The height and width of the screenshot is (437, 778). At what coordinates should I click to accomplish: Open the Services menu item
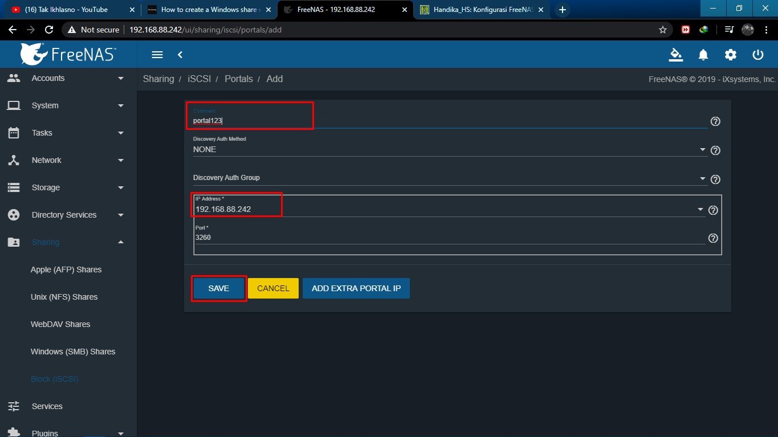[x=47, y=406]
